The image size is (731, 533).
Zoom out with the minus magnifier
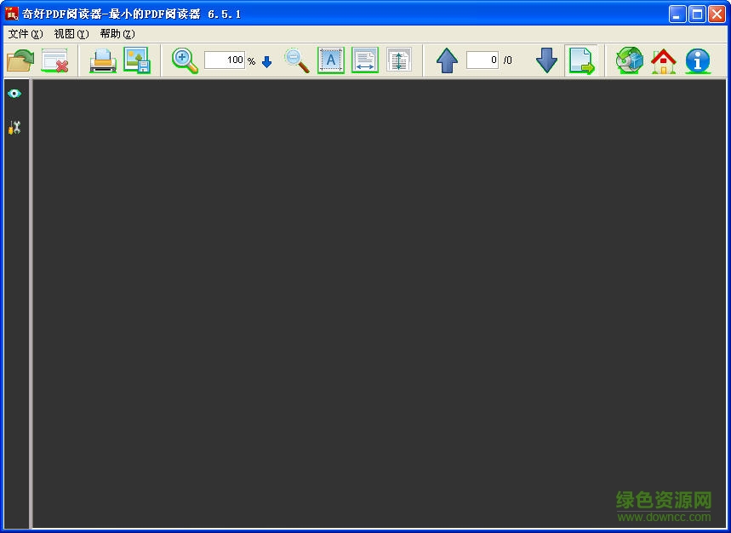296,60
